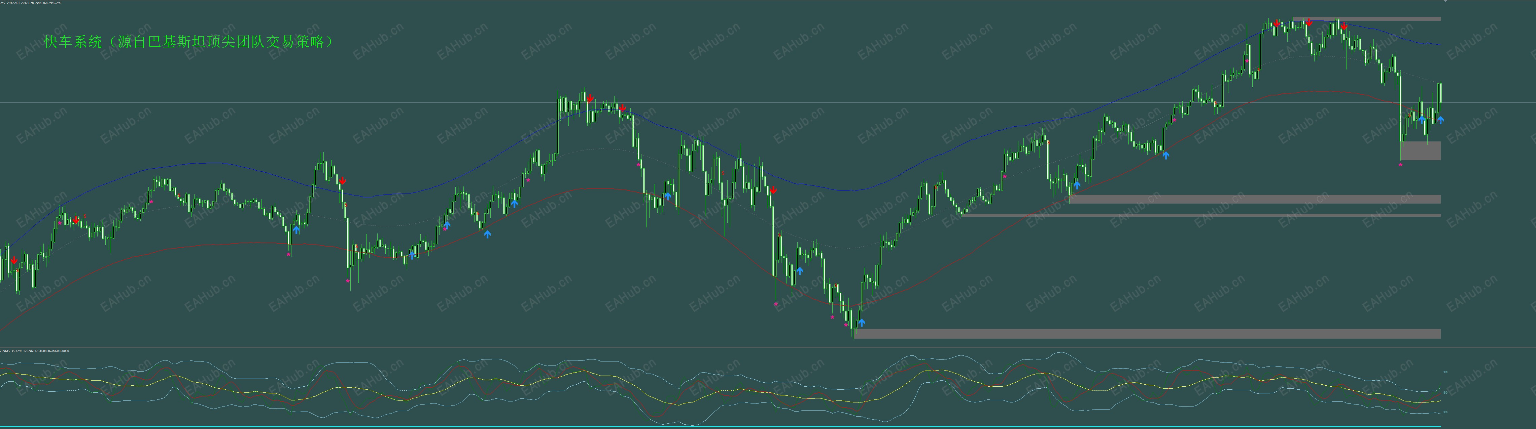Click the leftmost red sell arrow on chart

(14, 261)
